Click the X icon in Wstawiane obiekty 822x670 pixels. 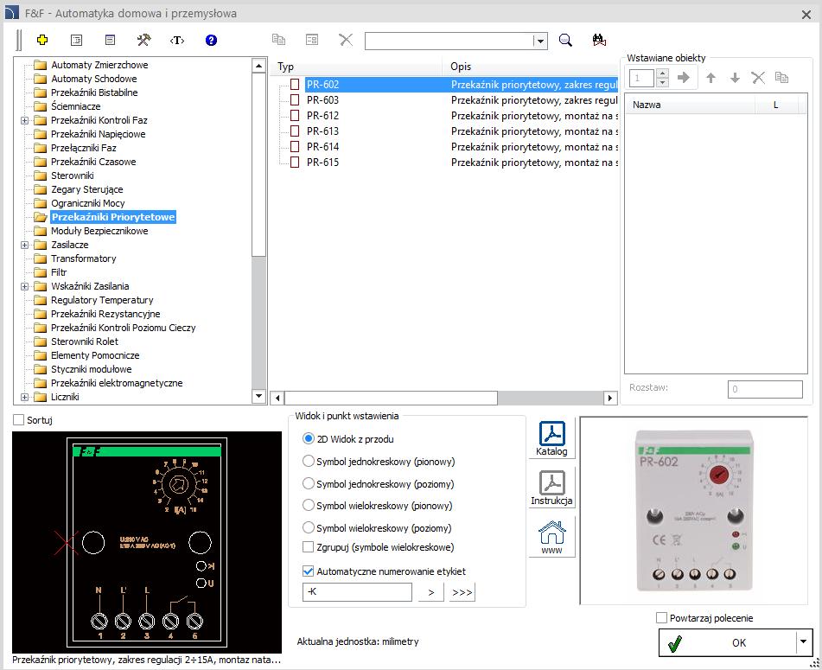coord(758,78)
